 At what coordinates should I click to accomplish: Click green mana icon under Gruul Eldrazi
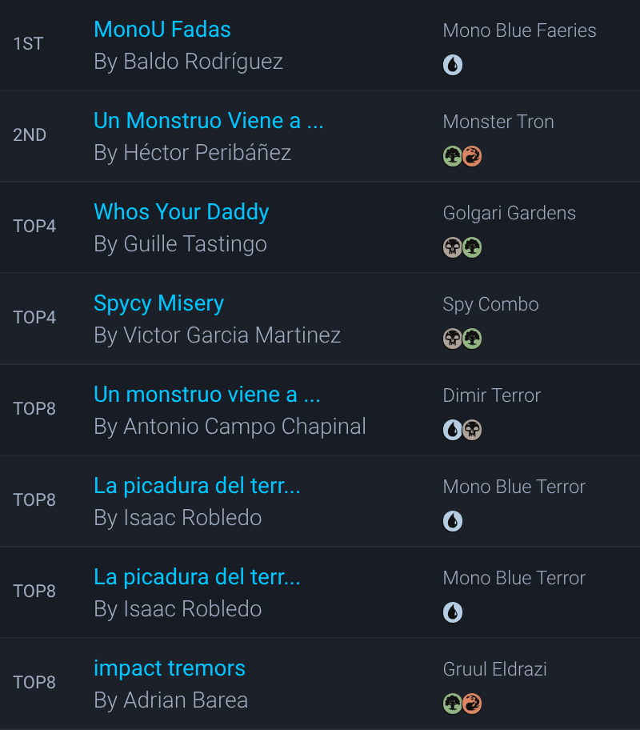pyautogui.click(x=453, y=704)
